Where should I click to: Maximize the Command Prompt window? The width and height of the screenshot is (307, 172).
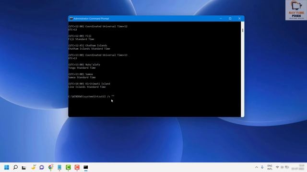[230, 19]
